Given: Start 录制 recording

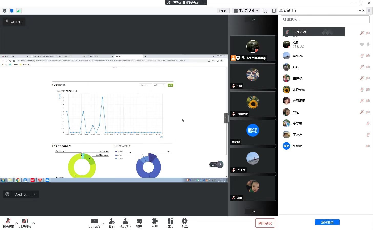Looking at the screenshot, I should point(155,223).
